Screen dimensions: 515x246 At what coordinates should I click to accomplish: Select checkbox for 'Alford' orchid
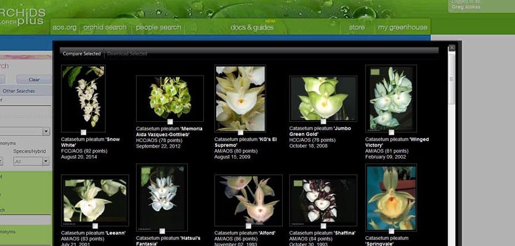248,226
